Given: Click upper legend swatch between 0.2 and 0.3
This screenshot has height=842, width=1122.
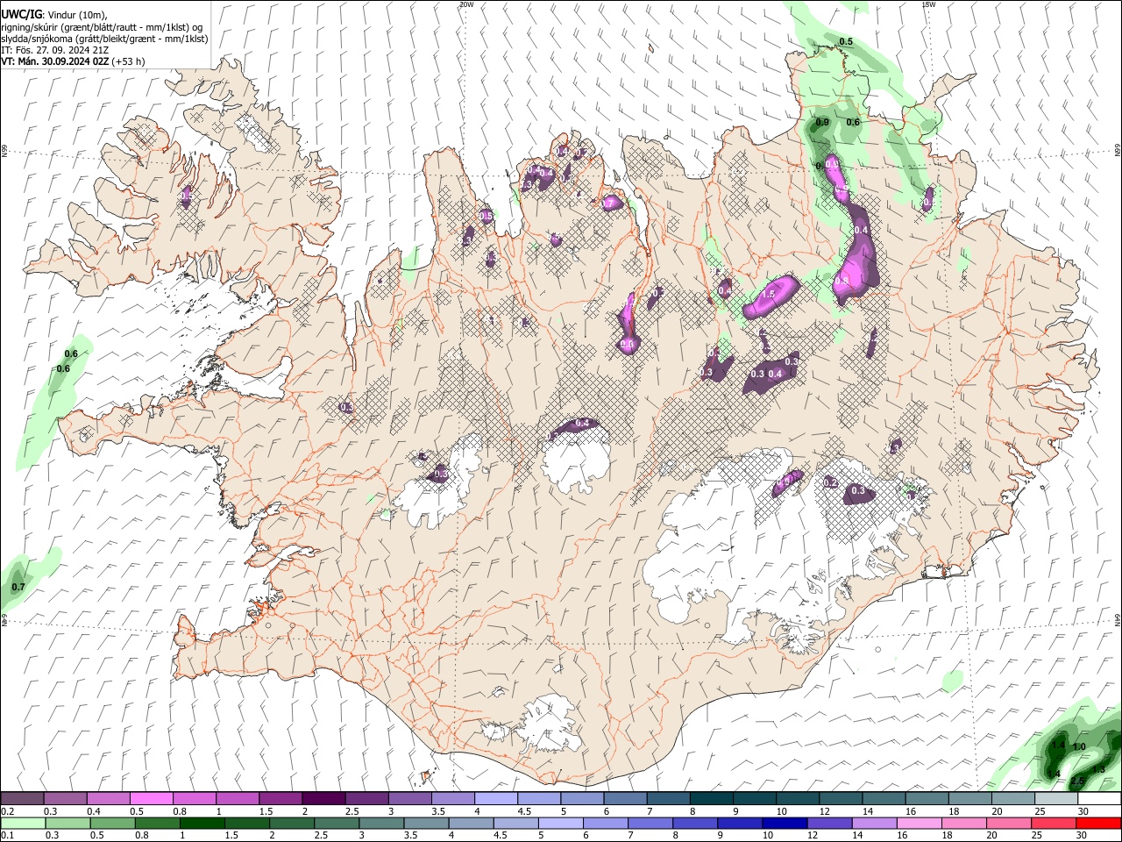Looking at the screenshot, I should pos(22,799).
